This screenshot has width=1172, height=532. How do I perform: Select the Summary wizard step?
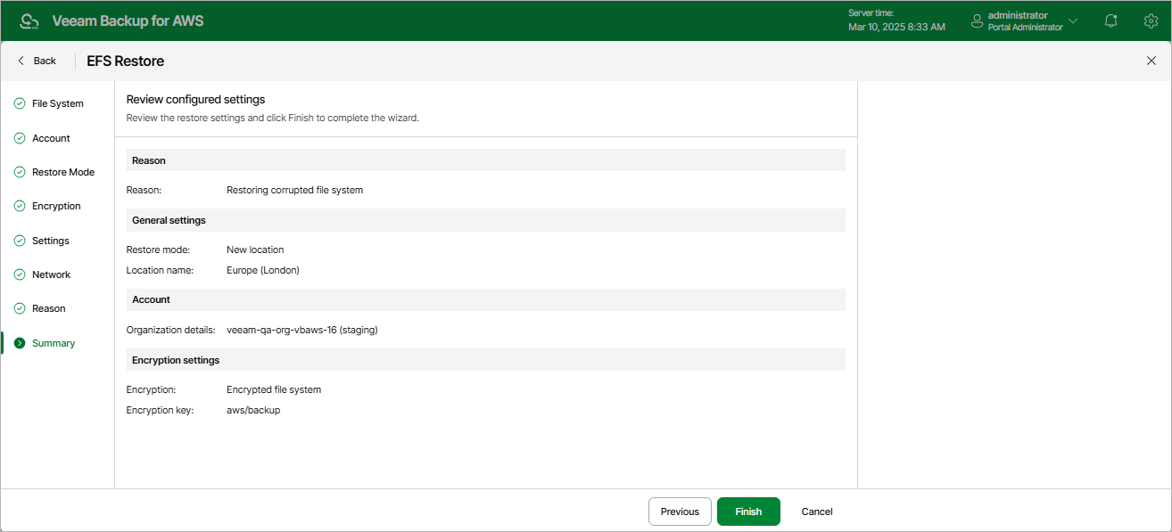point(54,343)
